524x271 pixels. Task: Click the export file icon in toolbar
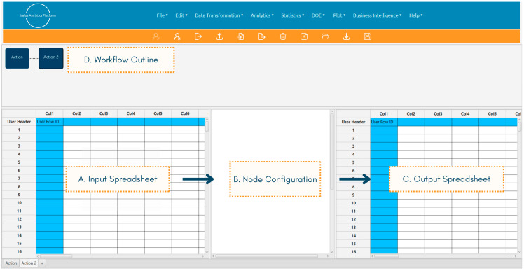(262, 36)
